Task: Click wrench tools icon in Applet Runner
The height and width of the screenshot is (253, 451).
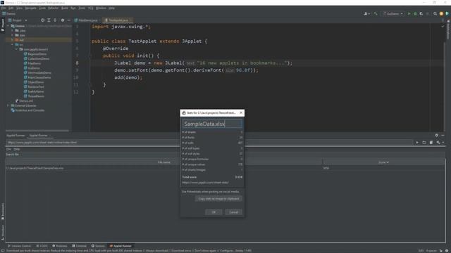Action: pyautogui.click(x=438, y=142)
